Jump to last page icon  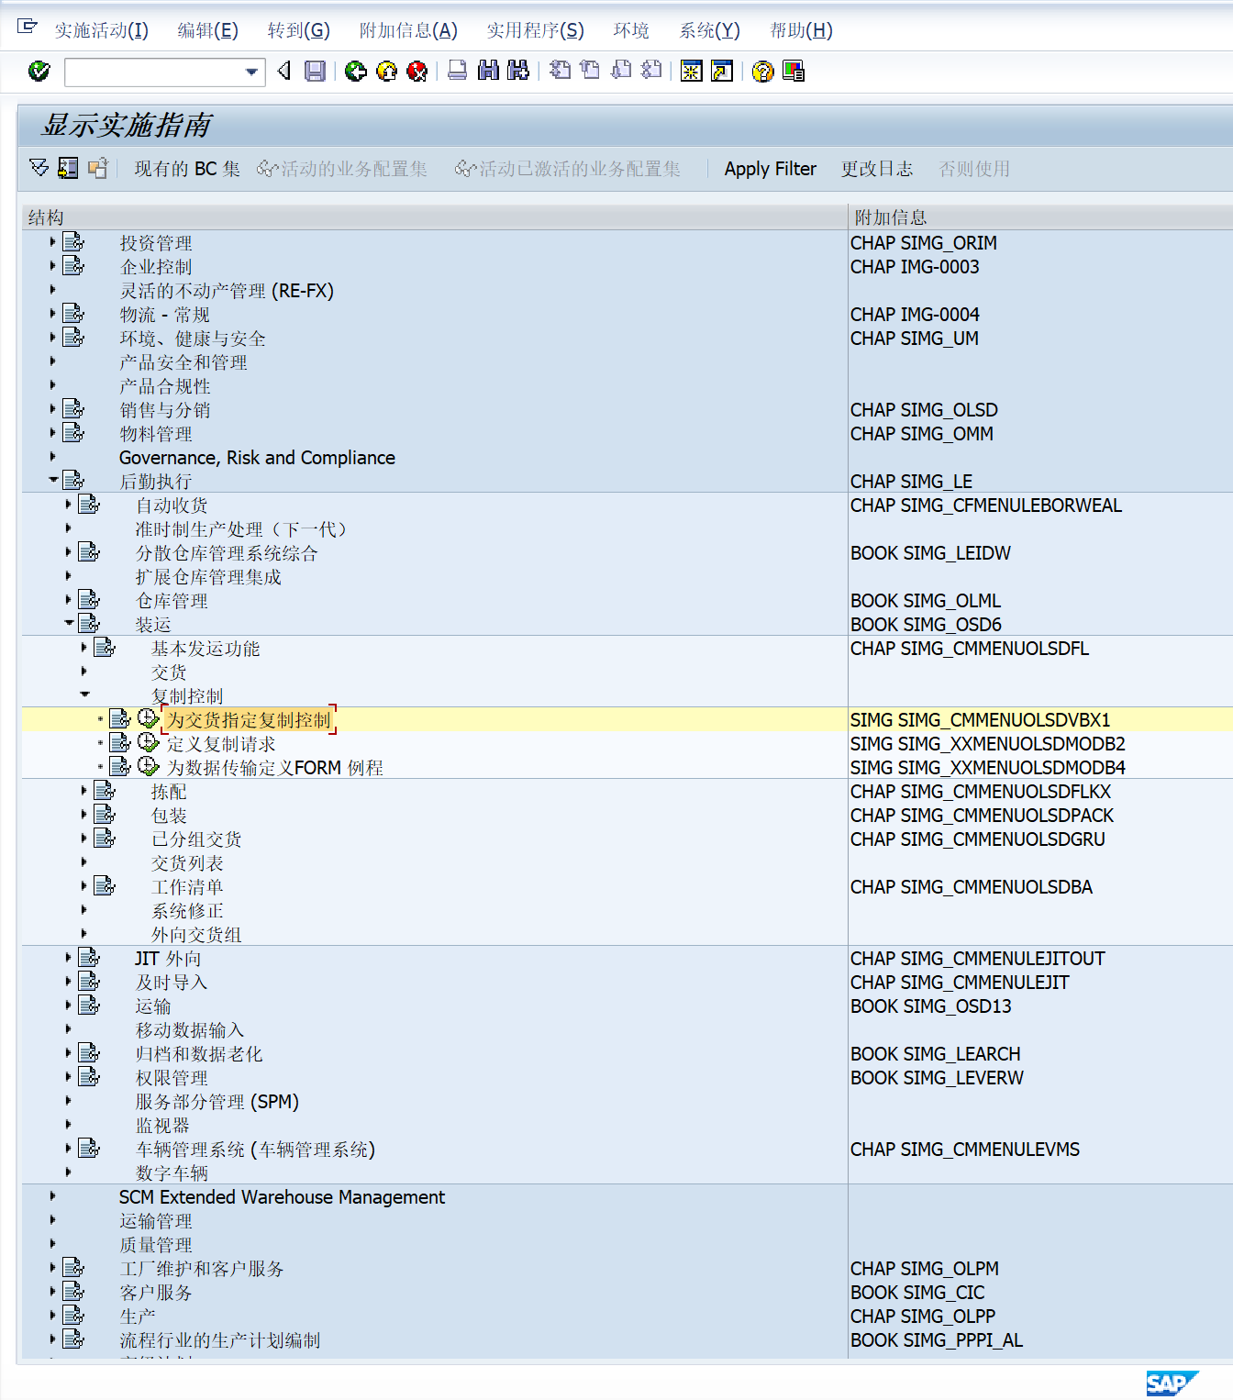pos(651,72)
